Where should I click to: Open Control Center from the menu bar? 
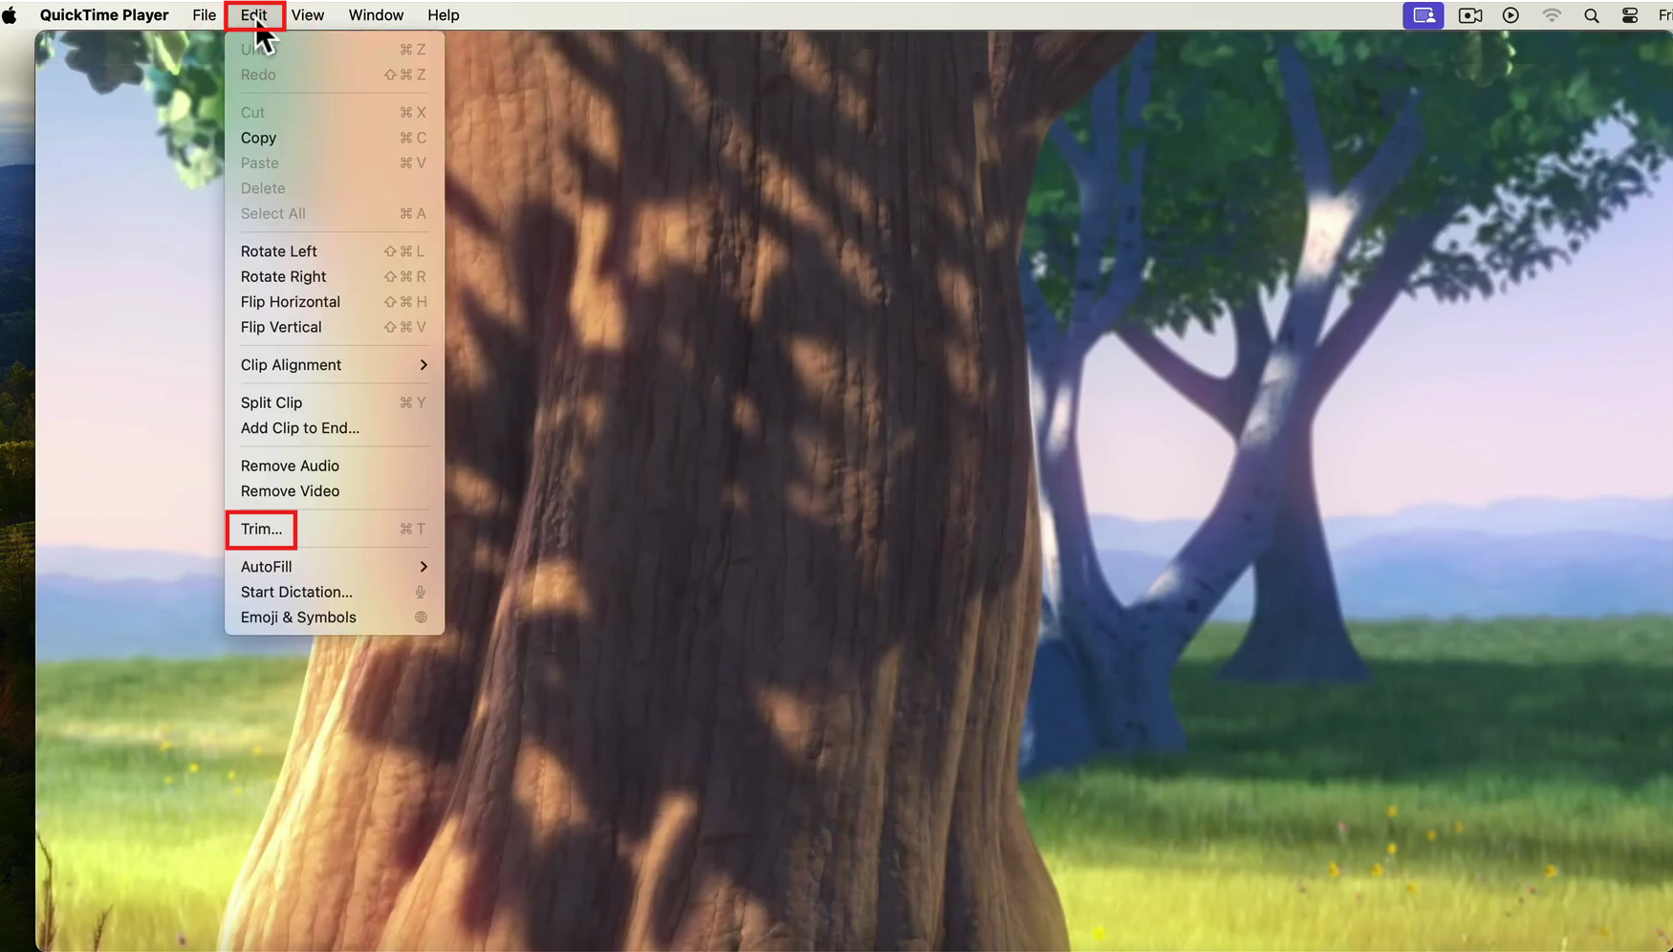(x=1630, y=15)
